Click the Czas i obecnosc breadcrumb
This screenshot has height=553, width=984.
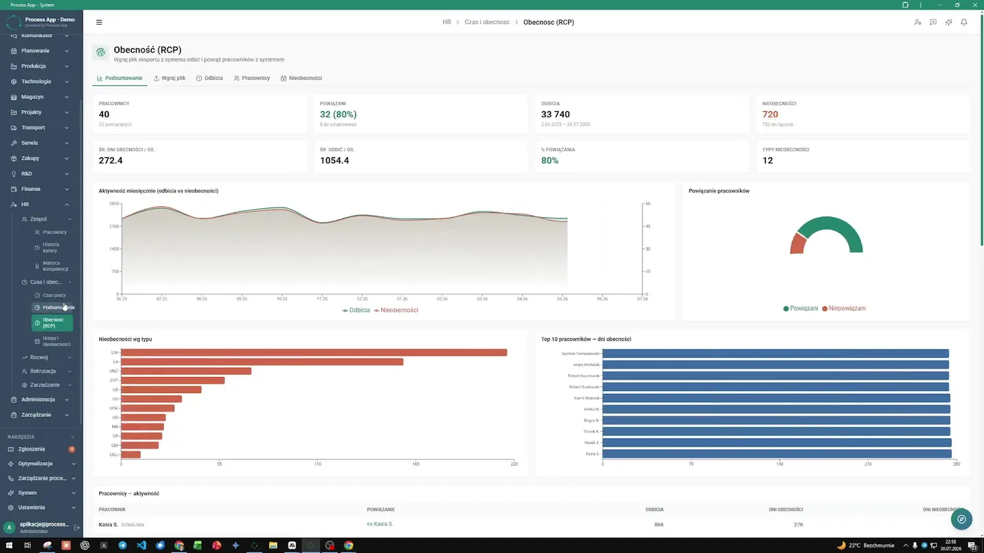click(x=487, y=23)
